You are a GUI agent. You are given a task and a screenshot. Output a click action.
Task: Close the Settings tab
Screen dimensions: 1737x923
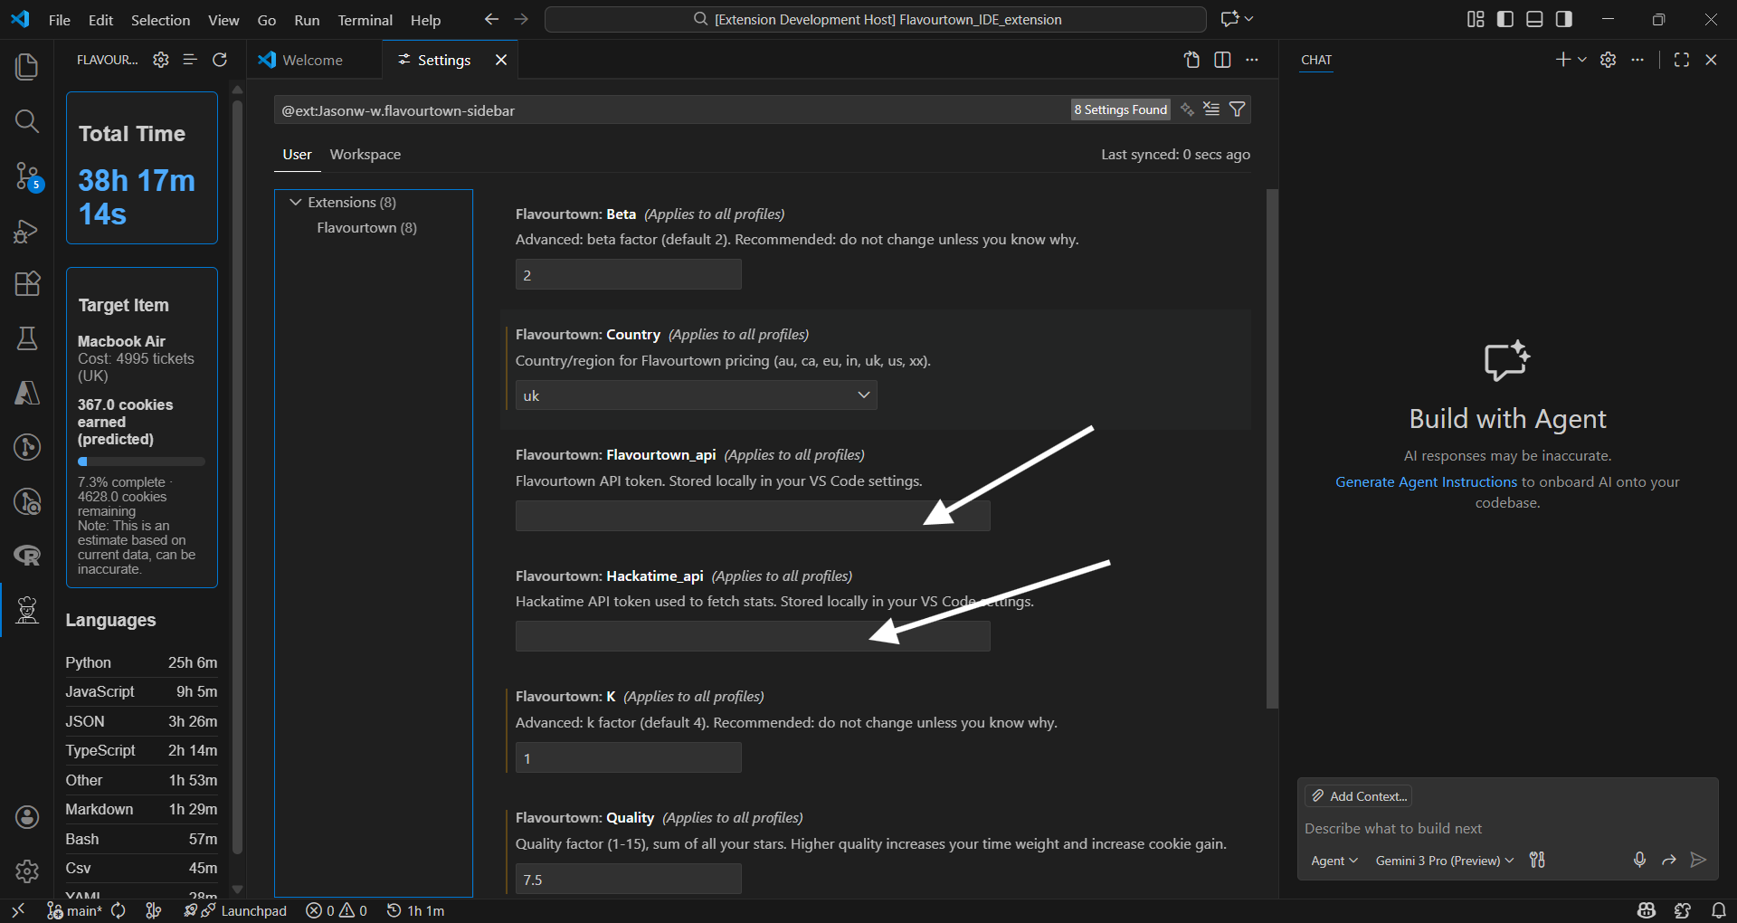pyautogui.click(x=500, y=60)
